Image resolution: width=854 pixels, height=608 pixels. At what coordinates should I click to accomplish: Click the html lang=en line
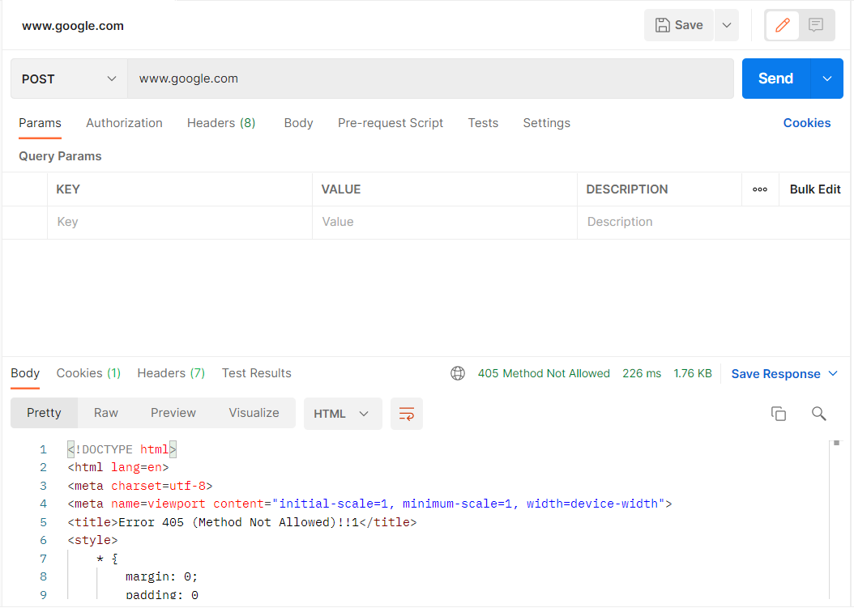[118, 468]
